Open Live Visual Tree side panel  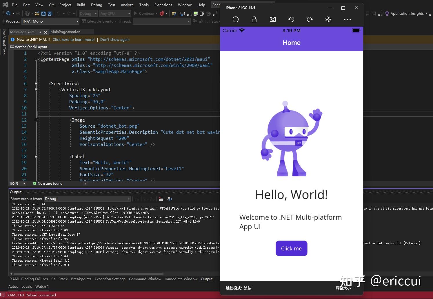pyautogui.click(x=4, y=41)
